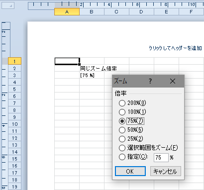Select row 15 header
This screenshot has width=204, height=190.
tap(14, 159)
